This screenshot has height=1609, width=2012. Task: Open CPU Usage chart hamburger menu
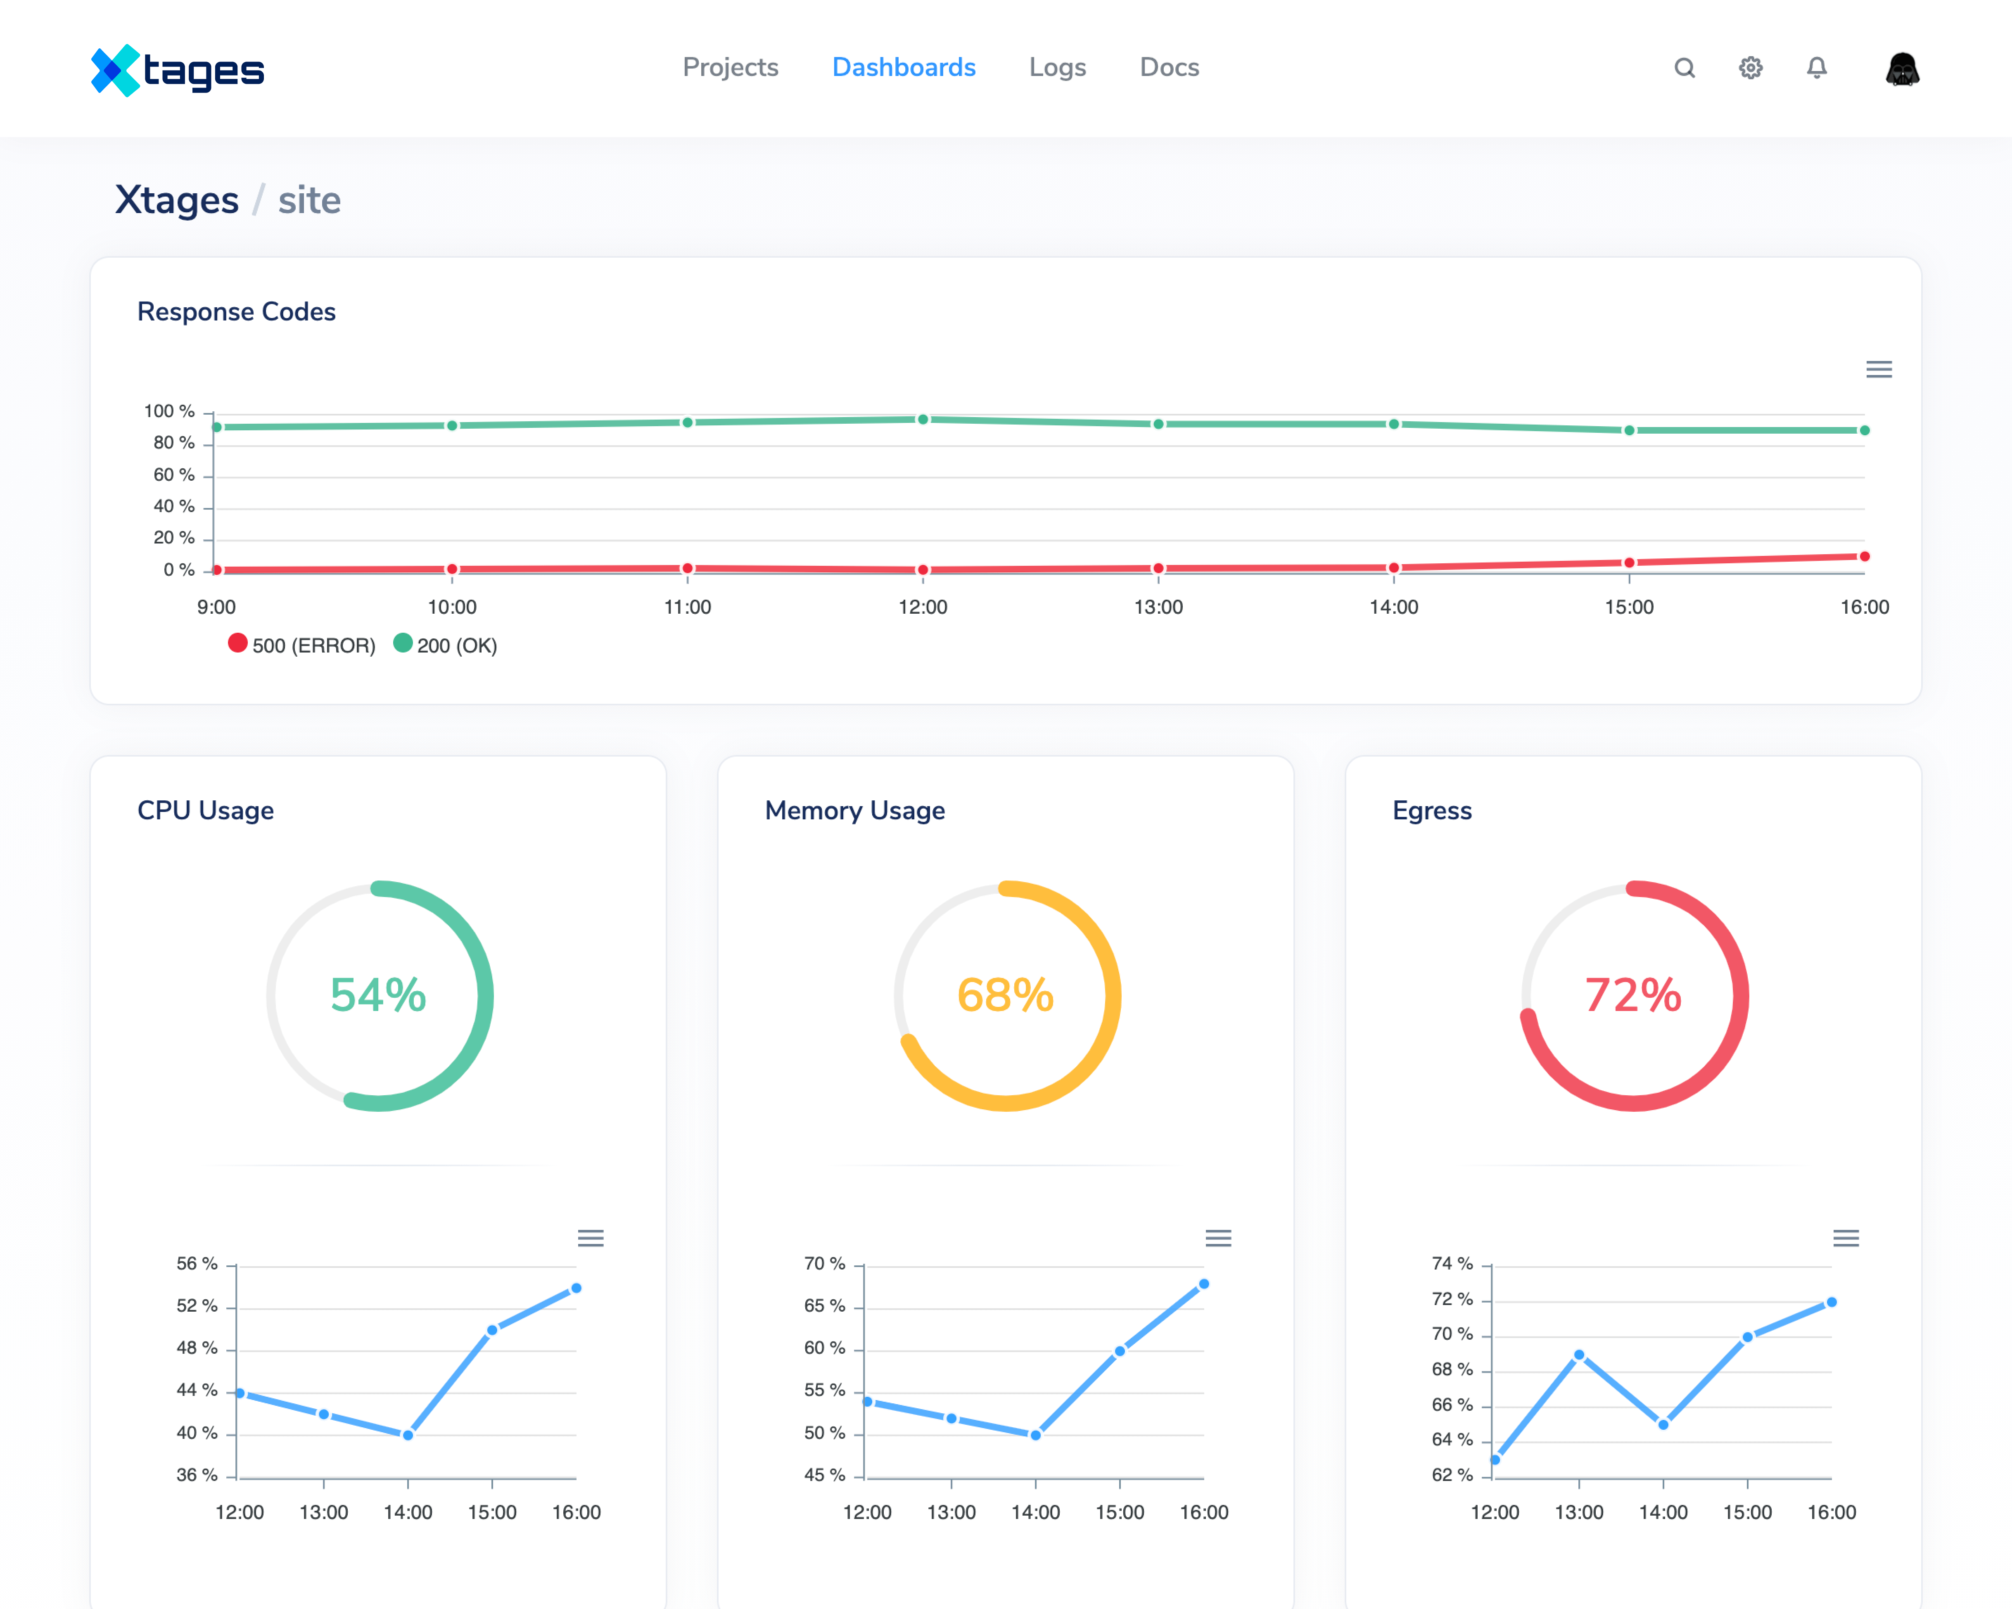pyautogui.click(x=591, y=1239)
